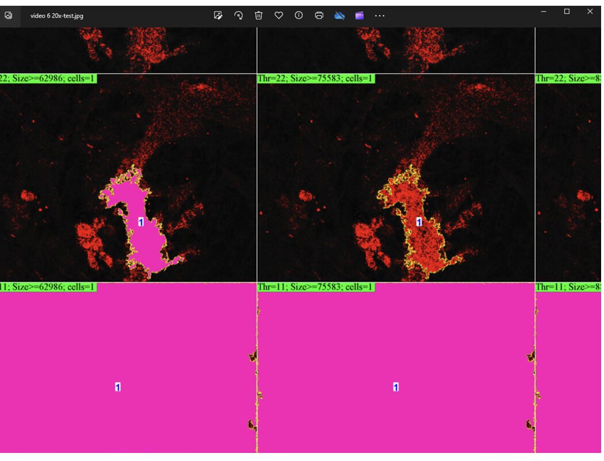Delete the photo with the trash icon

point(259,16)
